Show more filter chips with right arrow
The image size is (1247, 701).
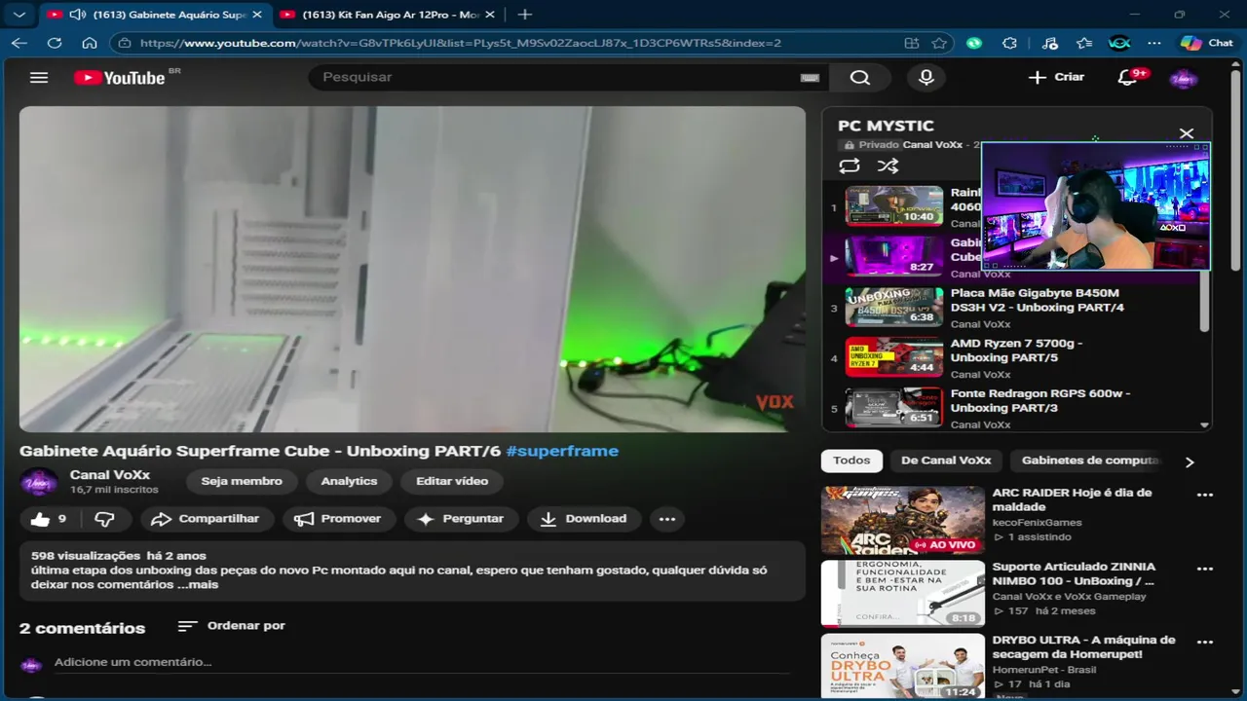(1190, 461)
